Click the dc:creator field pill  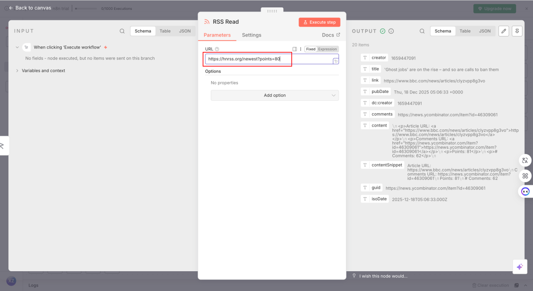378,103
